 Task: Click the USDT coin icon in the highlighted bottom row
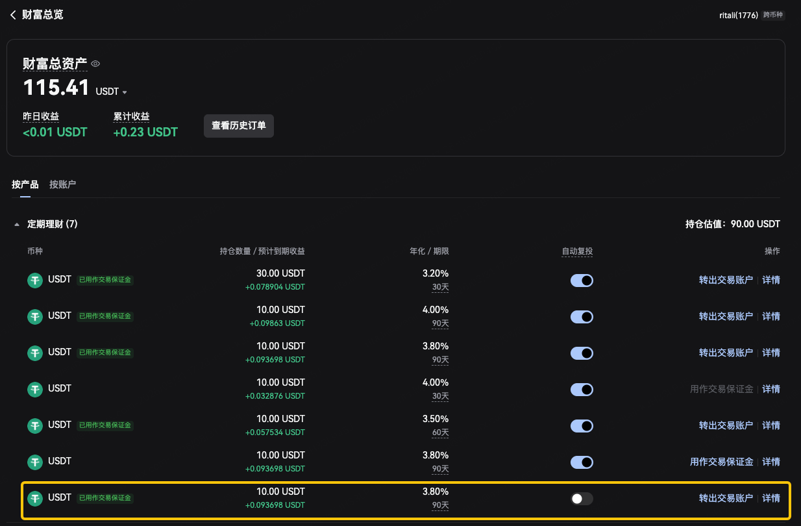coord(34,499)
